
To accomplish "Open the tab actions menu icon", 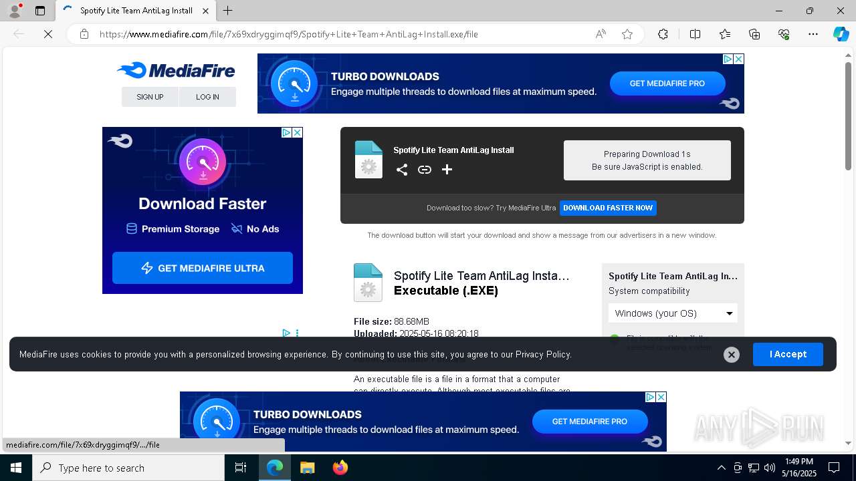I will pos(40,11).
